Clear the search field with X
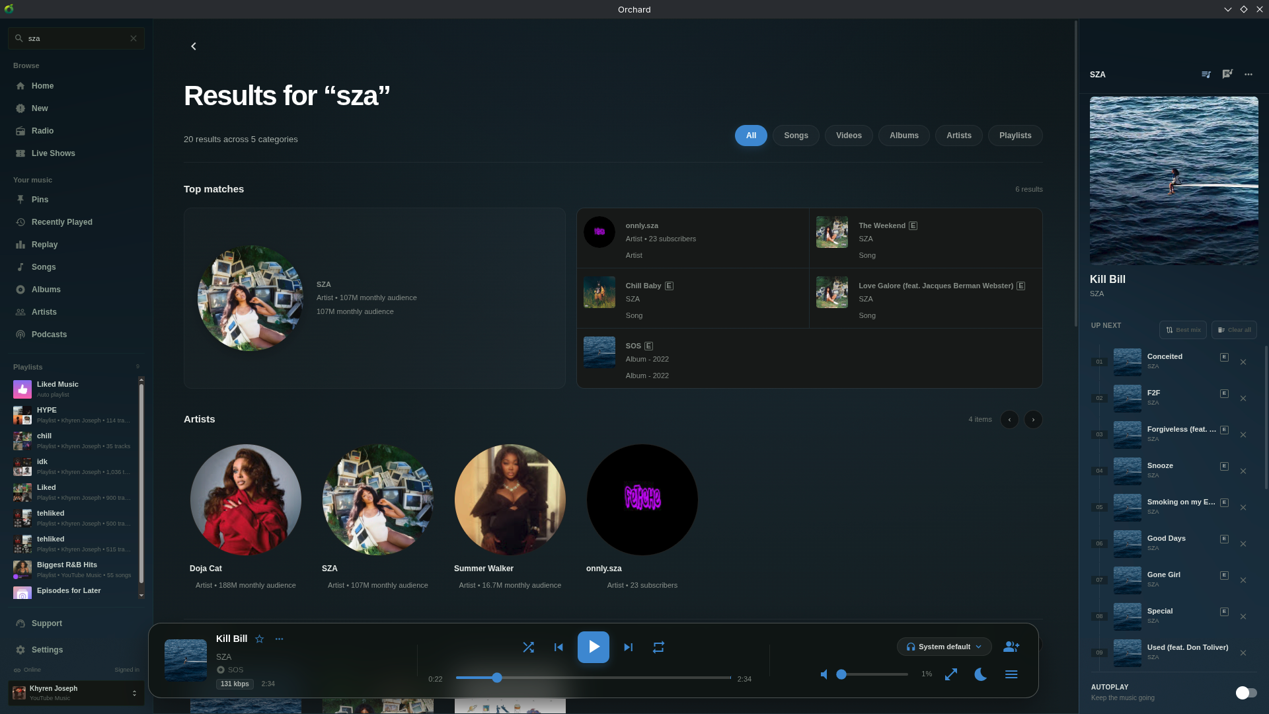Viewport: 1269px width, 714px height. [134, 38]
